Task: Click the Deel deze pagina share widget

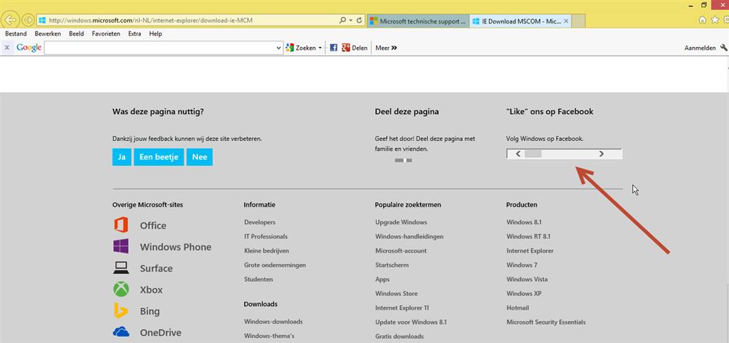Action: click(403, 160)
